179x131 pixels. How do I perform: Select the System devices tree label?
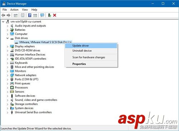(x=24, y=108)
